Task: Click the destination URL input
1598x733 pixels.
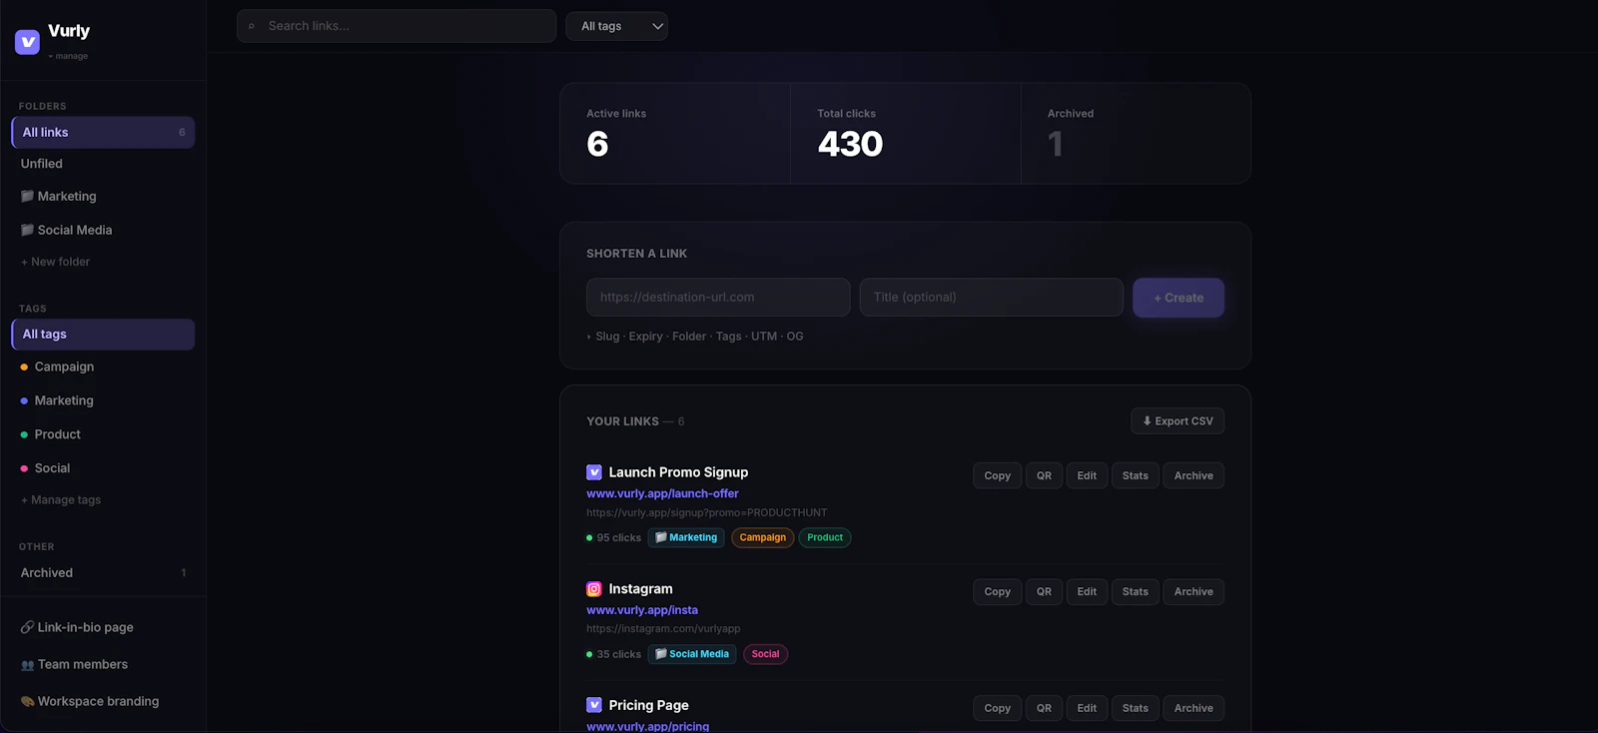Action: pyautogui.click(x=718, y=298)
